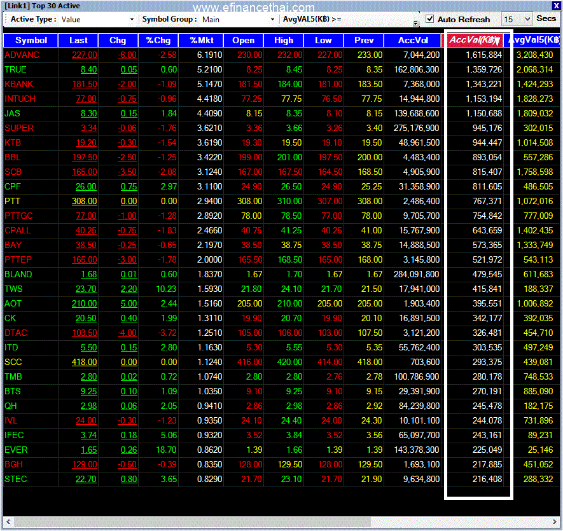This screenshot has height=531, width=563.
Task: Select the SUPER symbol
Action: click(19, 128)
